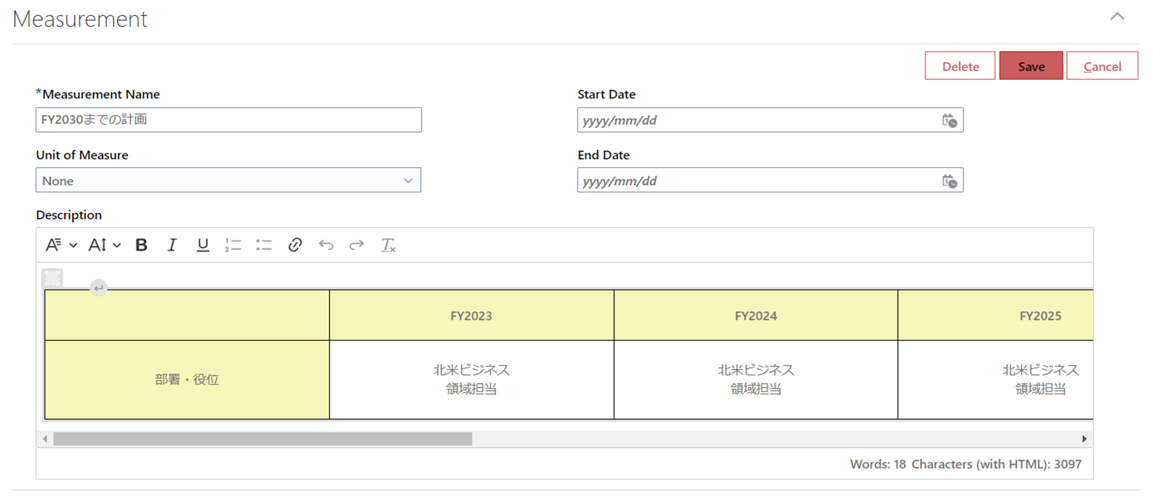This screenshot has height=500, width=1153.
Task: Collapse the Measurement section
Action: pos(1118,17)
